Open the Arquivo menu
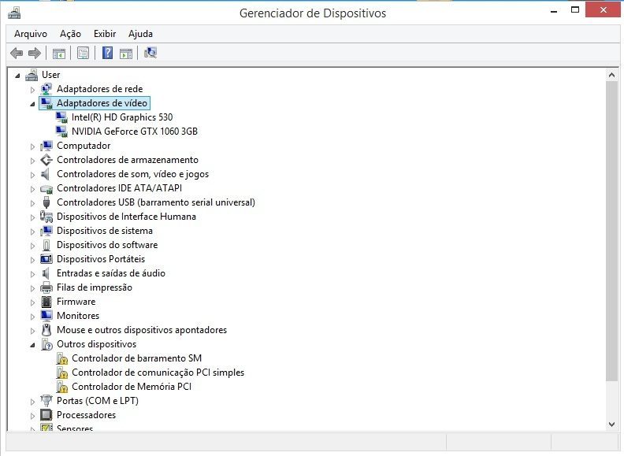The height and width of the screenshot is (456, 624). pos(31,34)
